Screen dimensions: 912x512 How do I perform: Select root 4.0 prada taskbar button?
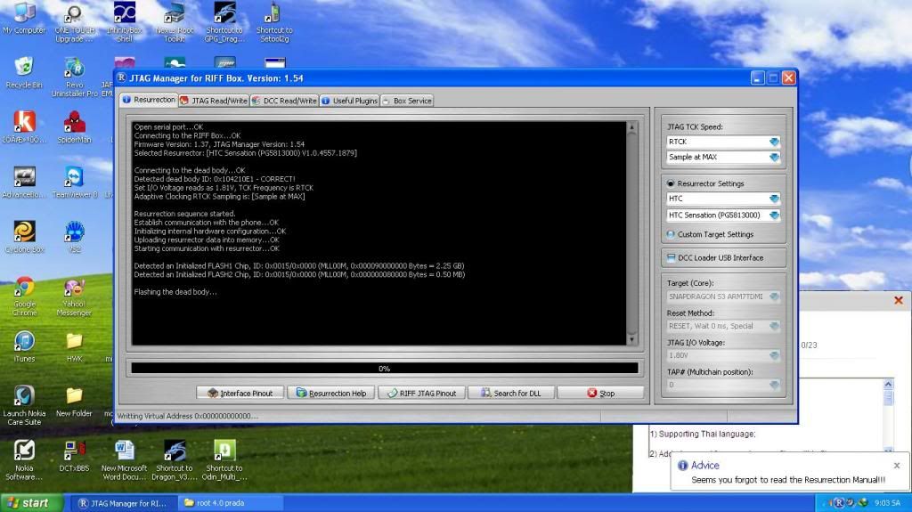tap(231, 503)
